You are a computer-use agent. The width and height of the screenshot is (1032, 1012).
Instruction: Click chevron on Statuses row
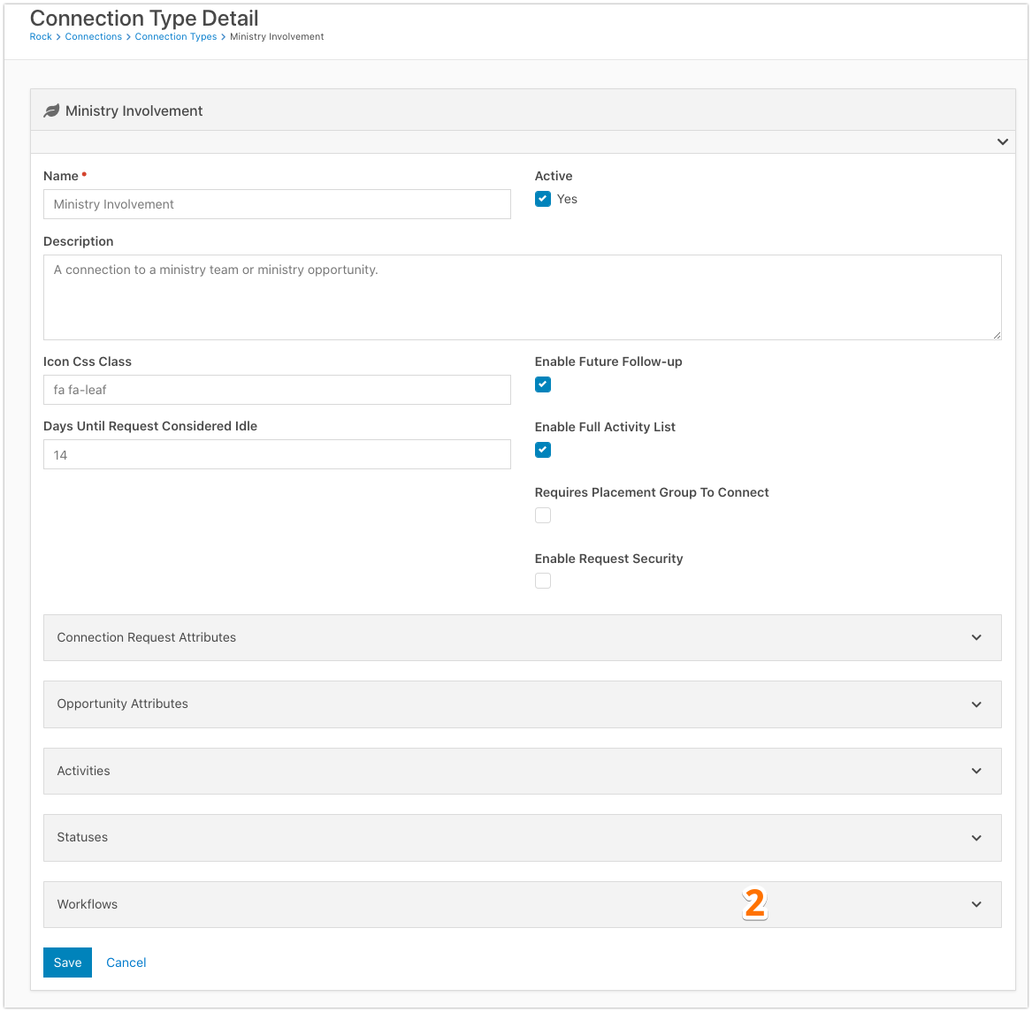(976, 839)
